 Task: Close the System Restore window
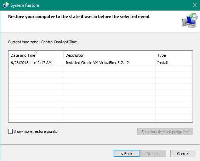click(x=195, y=5)
